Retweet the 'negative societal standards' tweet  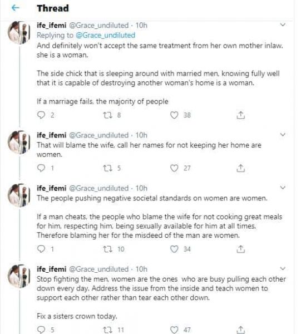coord(107,249)
